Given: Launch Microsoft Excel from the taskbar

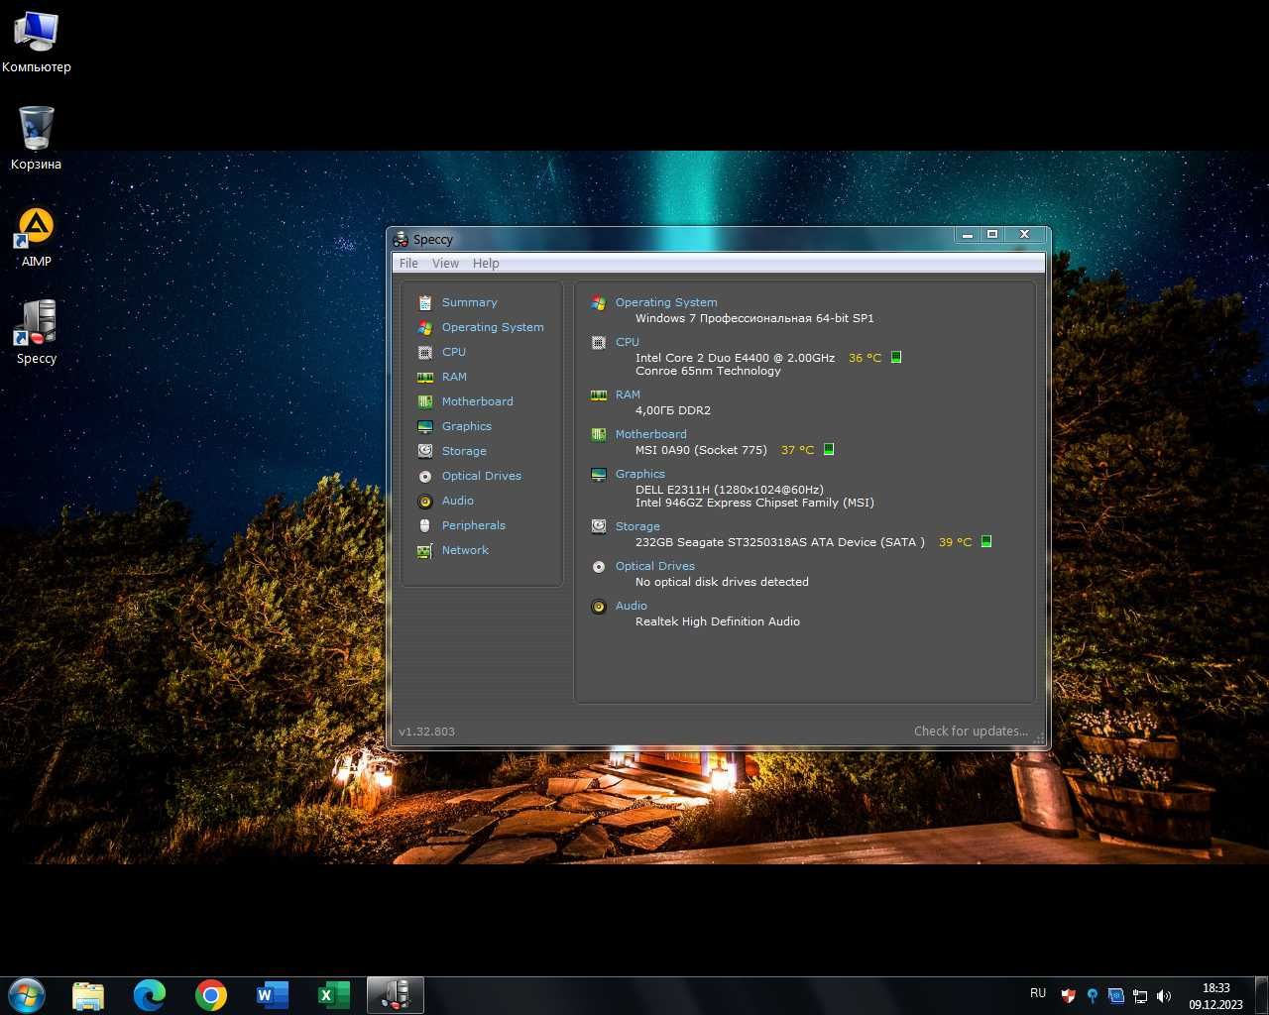Looking at the screenshot, I should tap(334, 995).
